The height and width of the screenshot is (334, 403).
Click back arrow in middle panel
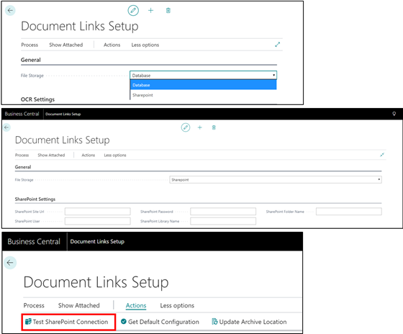(6, 127)
